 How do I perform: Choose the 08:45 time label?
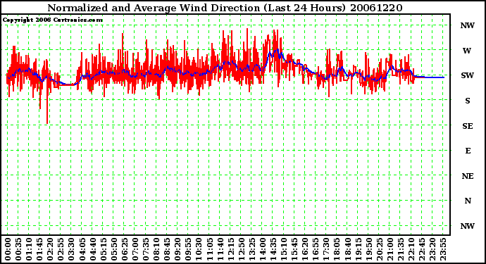[167, 249]
